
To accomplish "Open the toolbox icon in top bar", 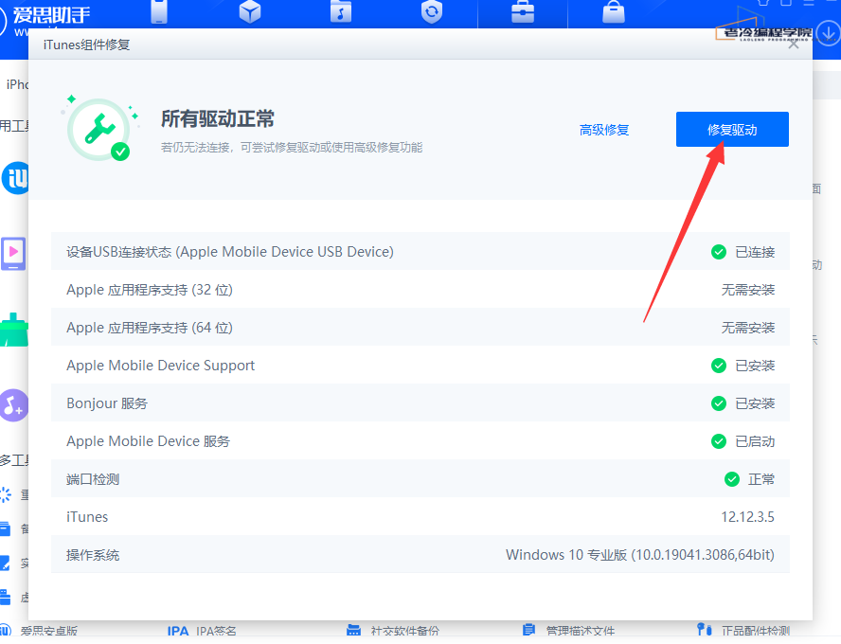I will click(523, 11).
